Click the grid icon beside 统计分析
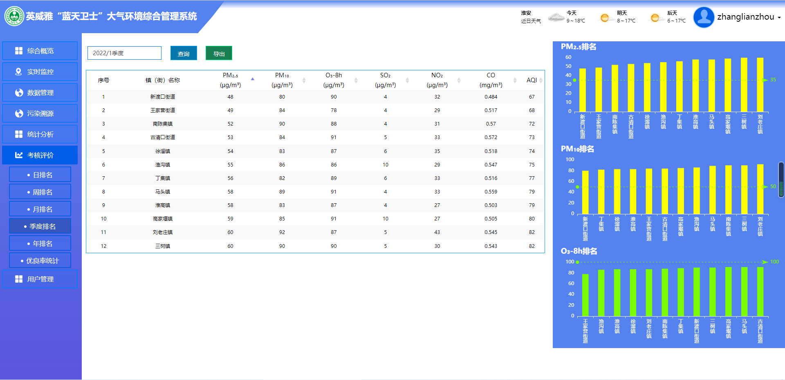Screen dimensions: 785x380 (x=19, y=134)
